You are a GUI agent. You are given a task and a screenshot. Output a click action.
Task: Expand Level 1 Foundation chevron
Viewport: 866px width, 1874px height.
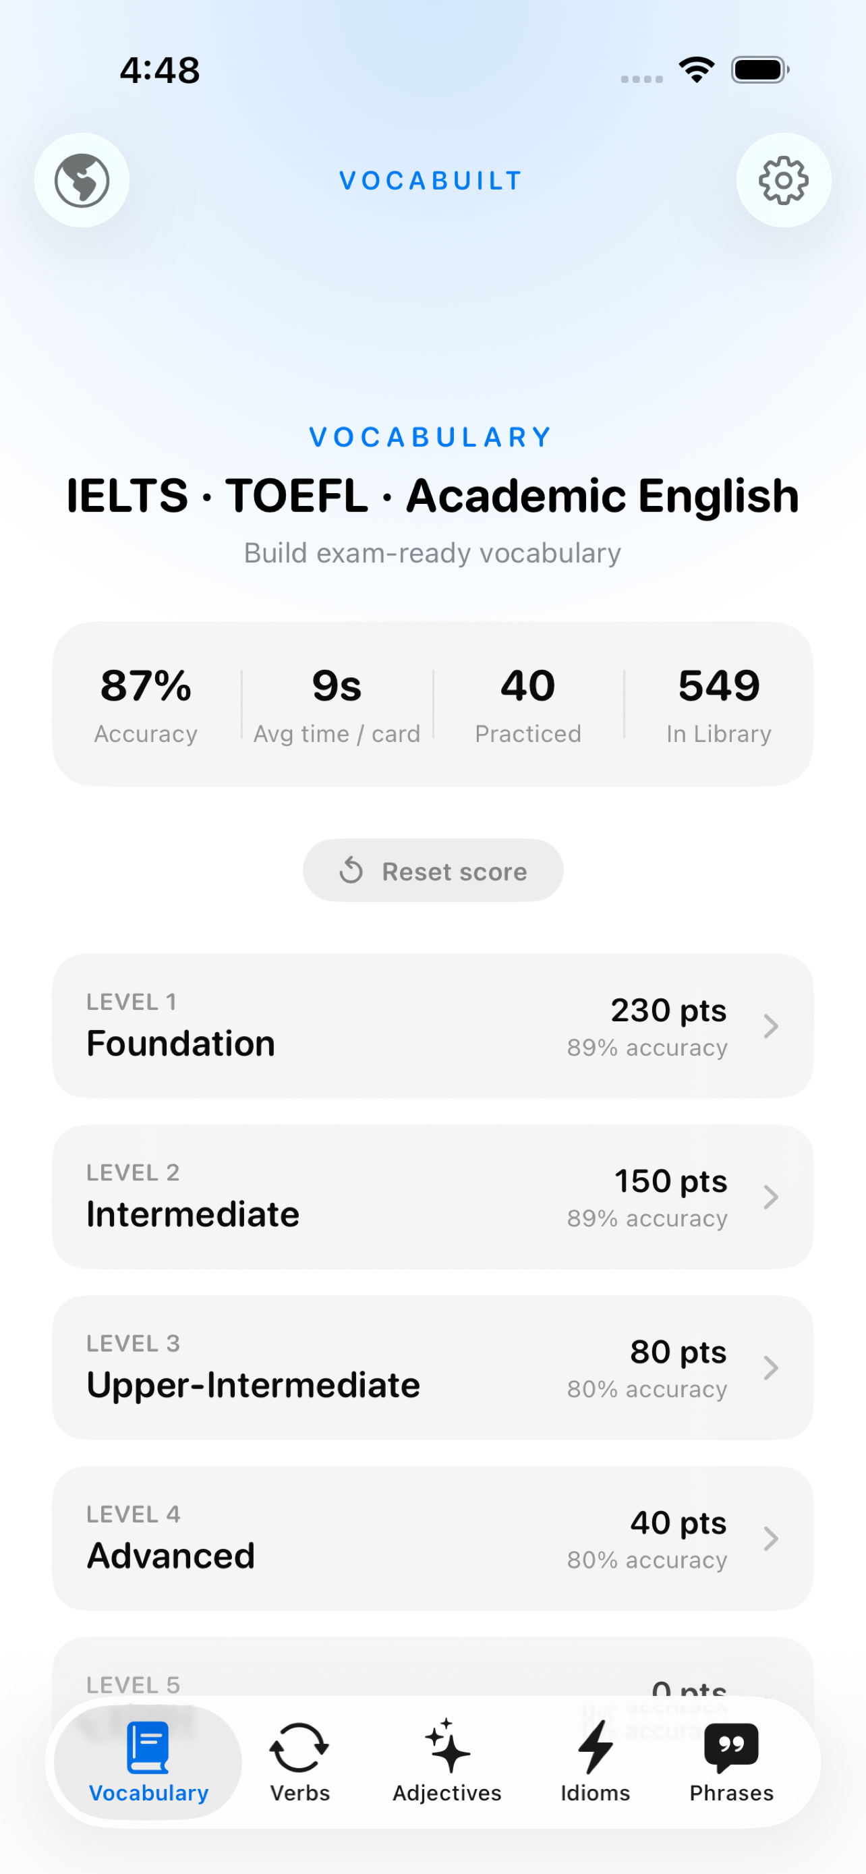pos(771,1026)
